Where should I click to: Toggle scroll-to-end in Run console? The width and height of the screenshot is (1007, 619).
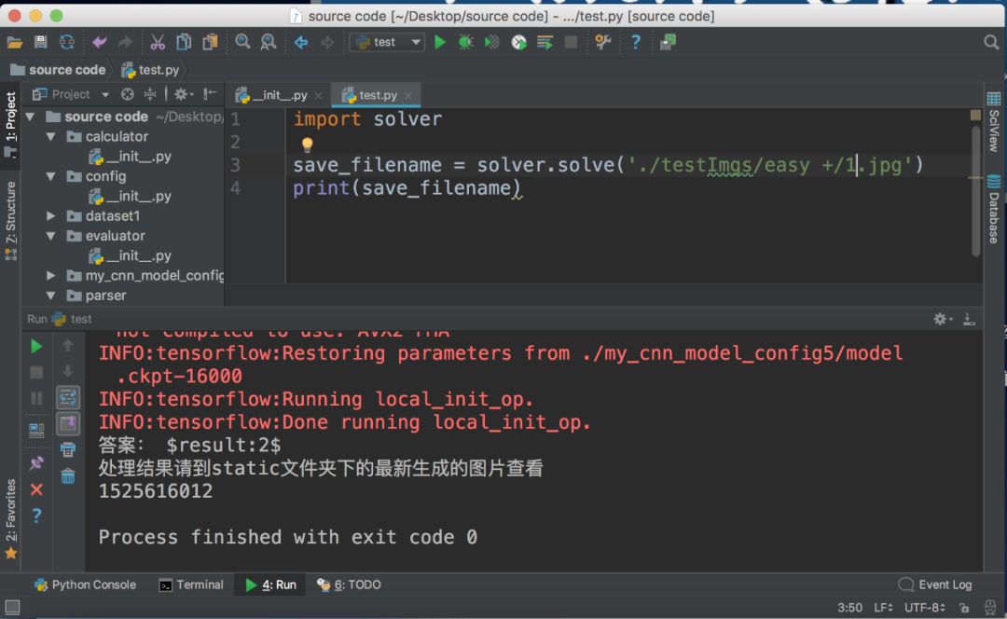click(68, 424)
